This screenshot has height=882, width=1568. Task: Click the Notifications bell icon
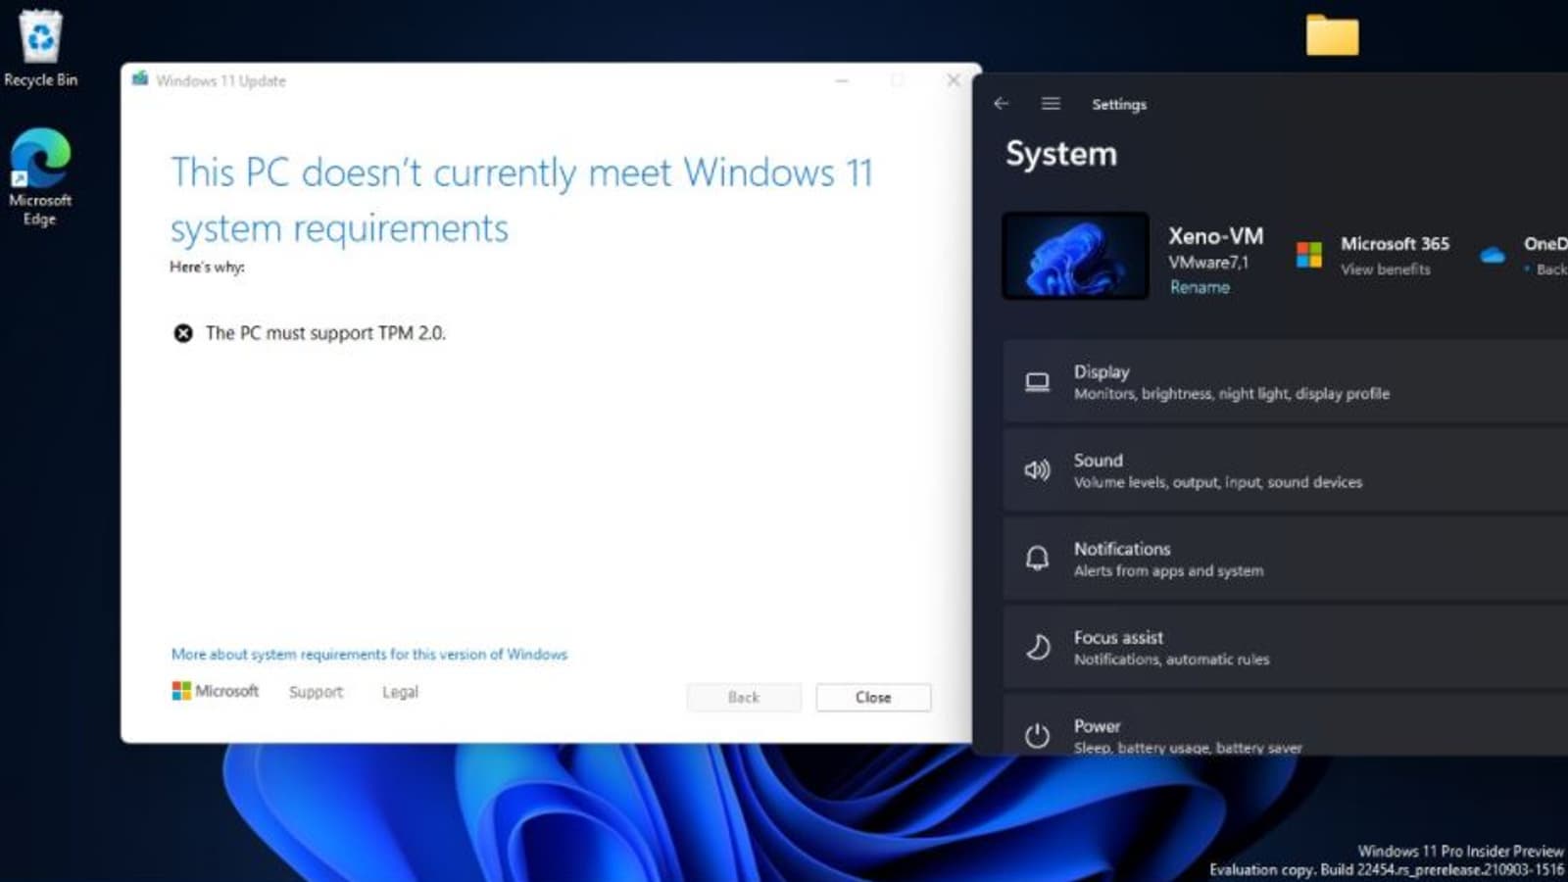pyautogui.click(x=1037, y=559)
